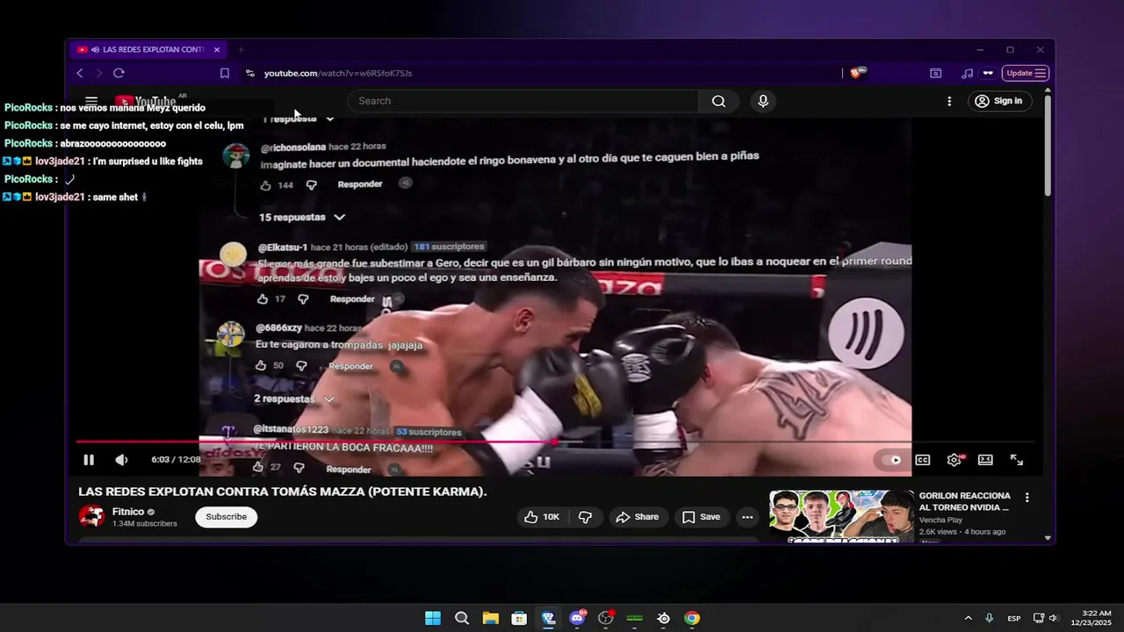Submit search with magnifier button

pyautogui.click(x=718, y=101)
